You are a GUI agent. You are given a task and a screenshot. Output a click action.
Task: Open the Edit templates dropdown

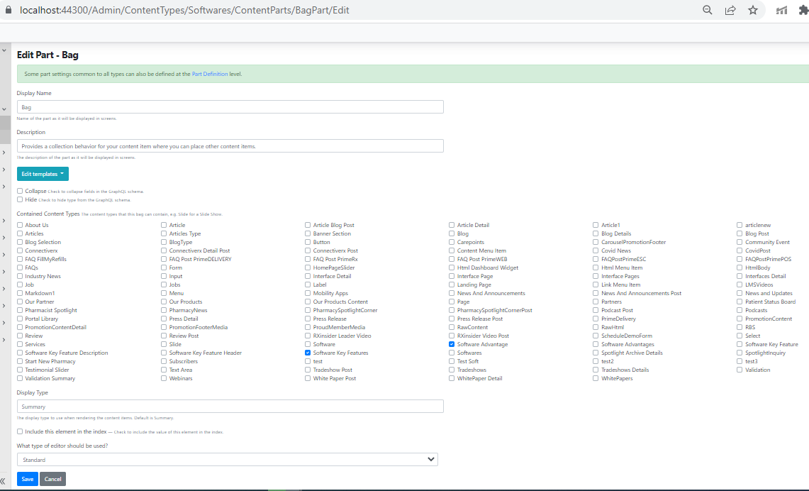[43, 174]
